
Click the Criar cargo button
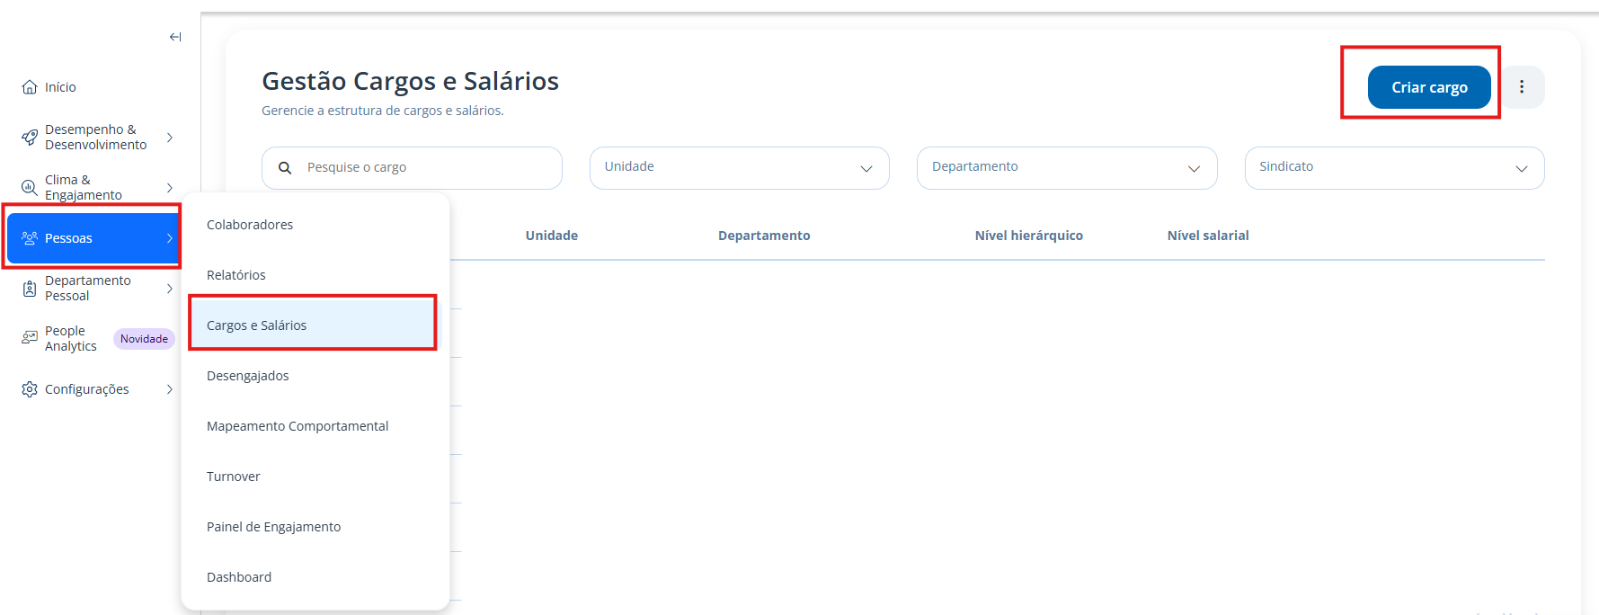coord(1429,87)
